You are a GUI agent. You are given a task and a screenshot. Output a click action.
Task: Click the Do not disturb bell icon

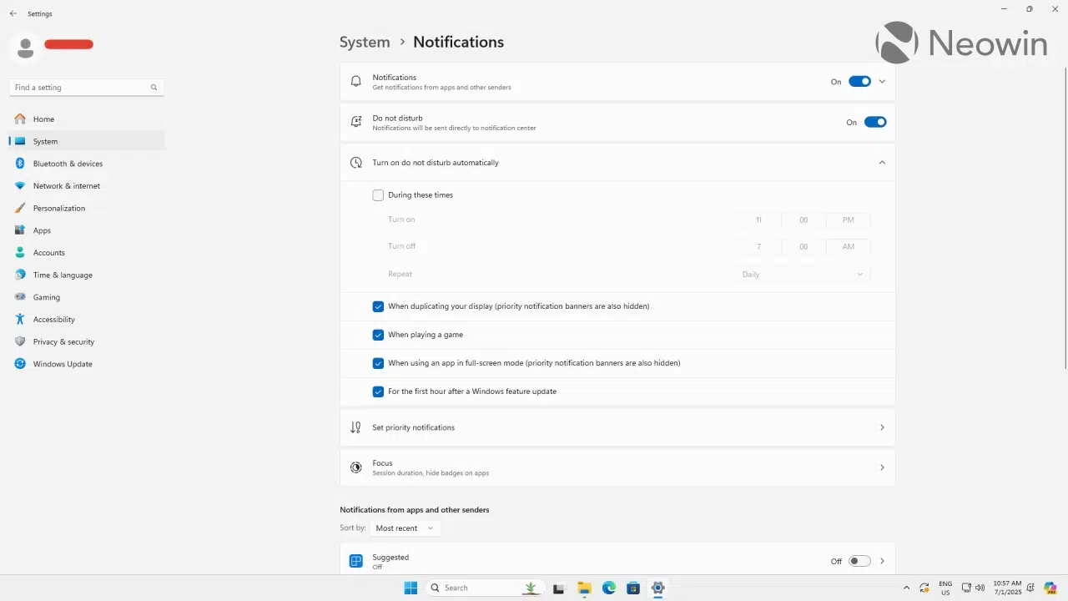[x=356, y=122]
